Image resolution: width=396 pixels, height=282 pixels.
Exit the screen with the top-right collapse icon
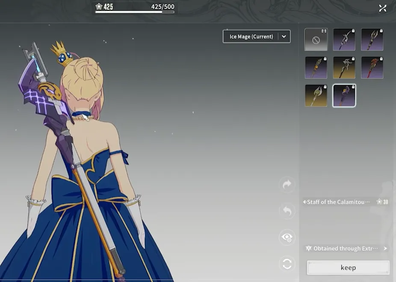pyautogui.click(x=382, y=8)
